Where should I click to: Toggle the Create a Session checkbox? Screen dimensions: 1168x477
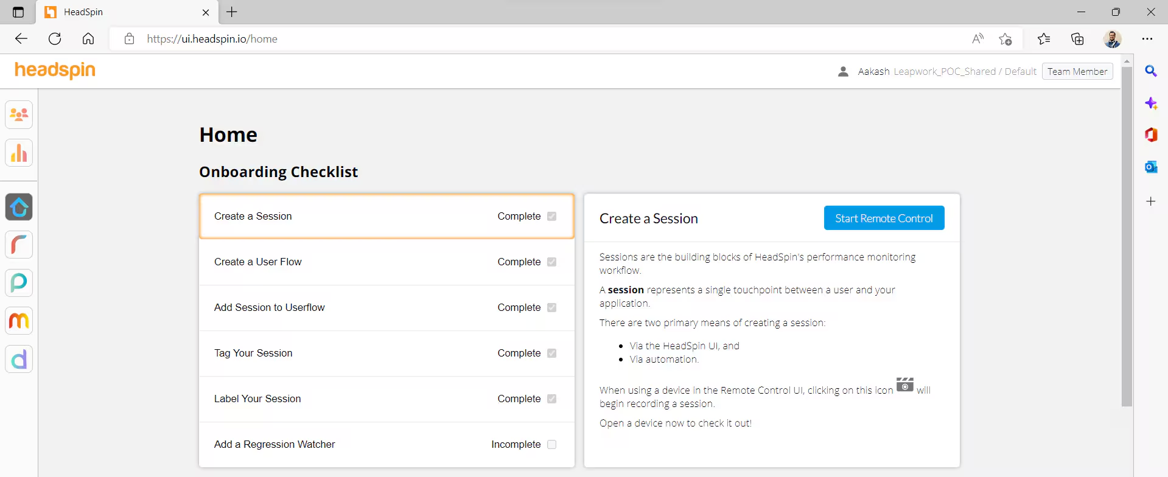pyautogui.click(x=551, y=217)
